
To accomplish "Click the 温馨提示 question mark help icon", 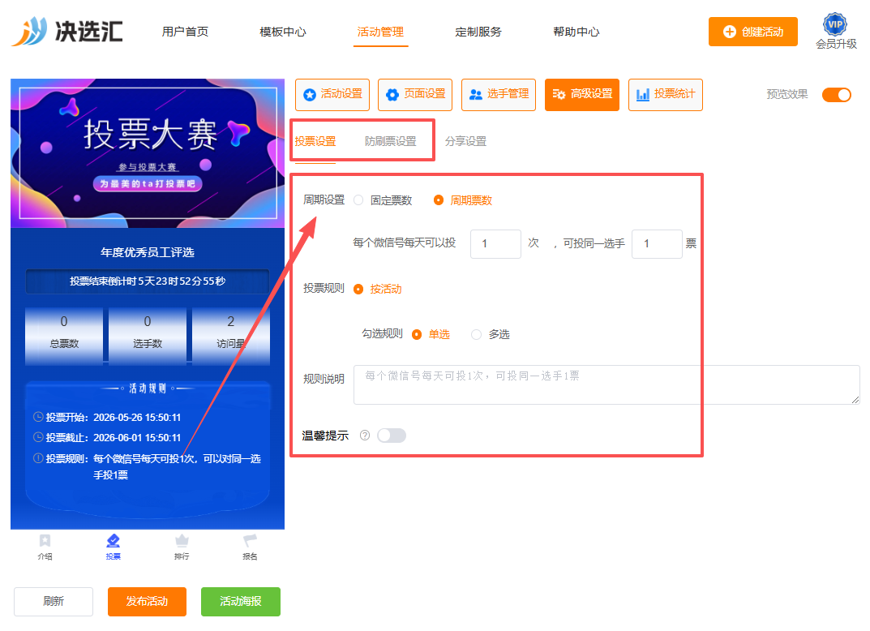I will coord(365,436).
